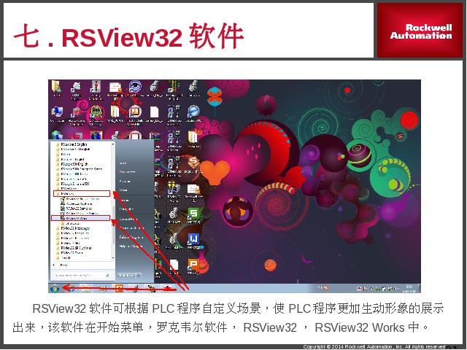Open the Computer desktop icon
Screen dimensions: 467x350
click(x=57, y=112)
